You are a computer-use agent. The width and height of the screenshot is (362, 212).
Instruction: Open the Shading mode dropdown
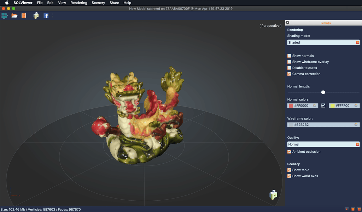323,42
